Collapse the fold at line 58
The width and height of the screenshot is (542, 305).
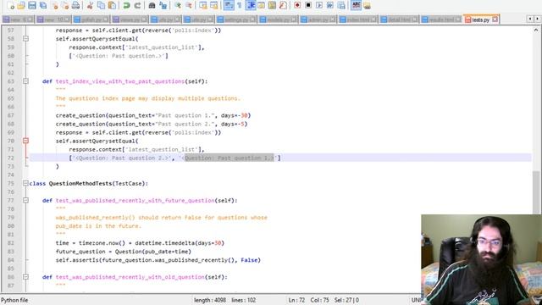[25, 39]
